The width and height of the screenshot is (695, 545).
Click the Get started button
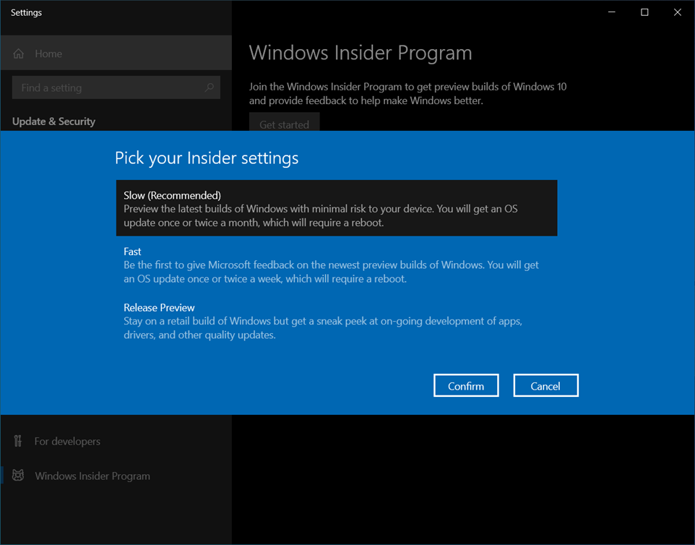tap(284, 123)
